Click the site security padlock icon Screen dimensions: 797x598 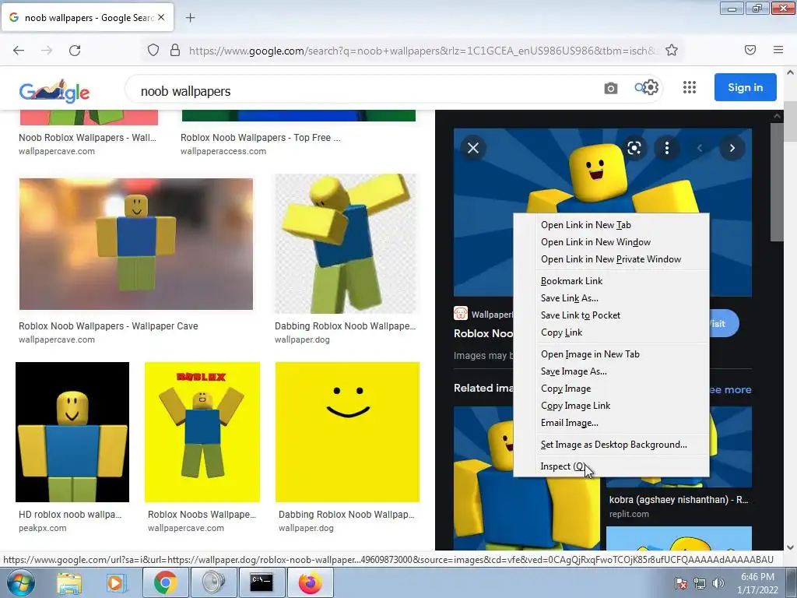point(175,51)
